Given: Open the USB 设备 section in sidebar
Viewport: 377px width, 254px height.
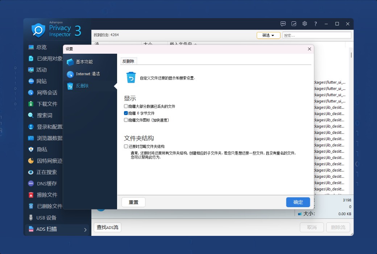Looking at the screenshot, I should point(46,218).
